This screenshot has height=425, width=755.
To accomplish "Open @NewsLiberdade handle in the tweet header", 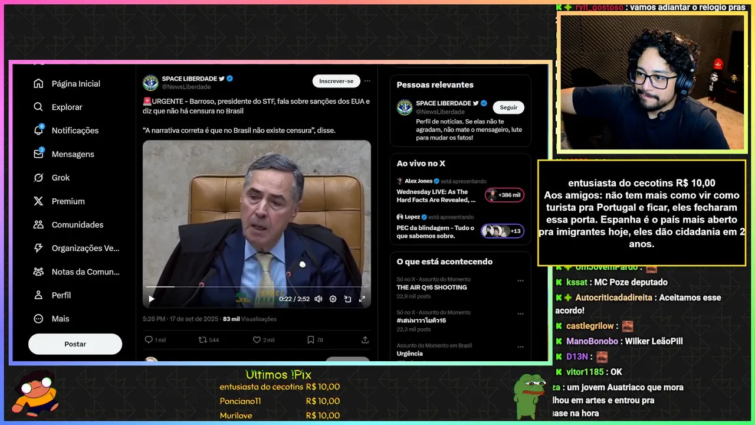I will (x=186, y=87).
